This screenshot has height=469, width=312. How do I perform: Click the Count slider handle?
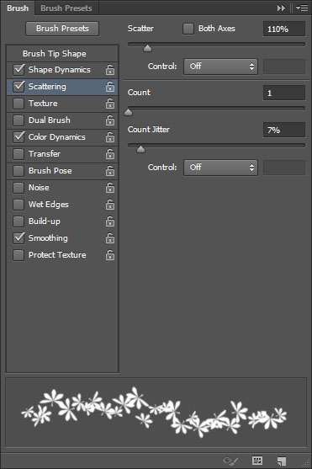[128, 112]
